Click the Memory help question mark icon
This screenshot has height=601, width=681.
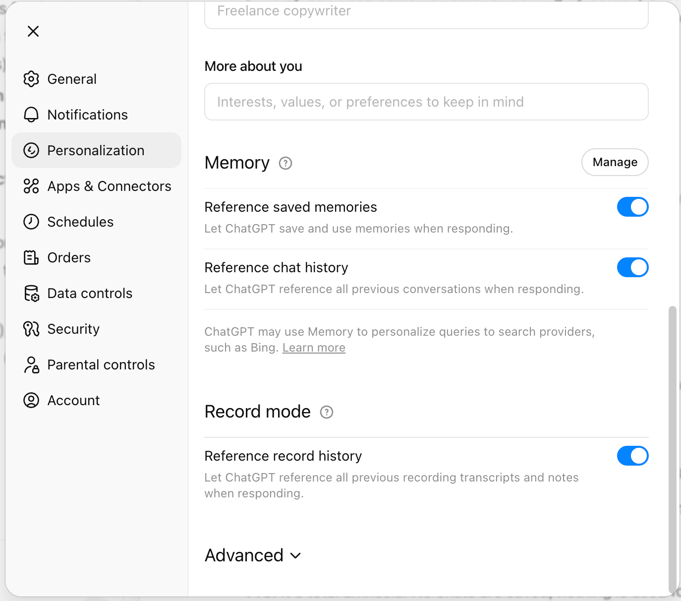[285, 163]
